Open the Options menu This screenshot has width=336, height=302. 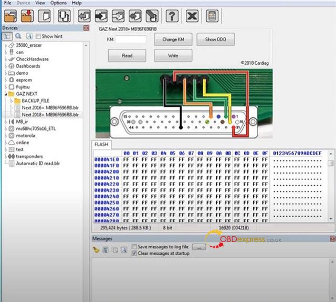click(58, 3)
